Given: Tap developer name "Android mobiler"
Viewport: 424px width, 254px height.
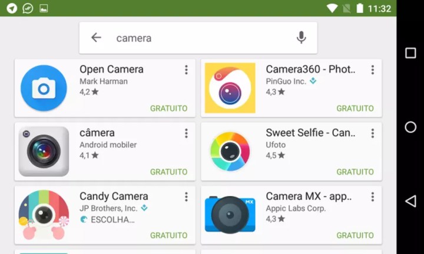Looking at the screenshot, I should 108,145.
